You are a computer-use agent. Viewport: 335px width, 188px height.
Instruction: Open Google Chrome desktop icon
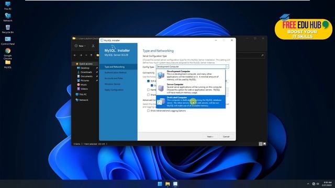click(x=8, y=53)
